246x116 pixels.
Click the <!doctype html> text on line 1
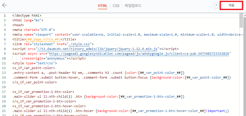[27, 15]
